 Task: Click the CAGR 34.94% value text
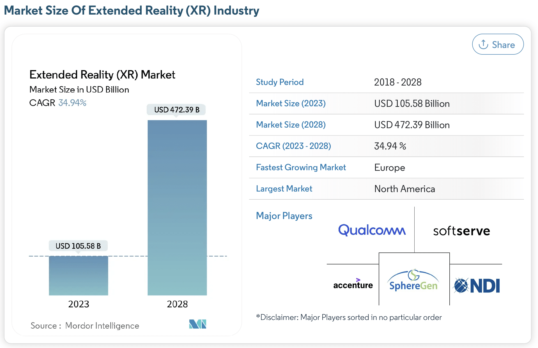72,103
